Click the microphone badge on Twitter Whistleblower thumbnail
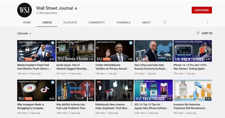The height and width of the screenshot is (118, 225). point(131,43)
